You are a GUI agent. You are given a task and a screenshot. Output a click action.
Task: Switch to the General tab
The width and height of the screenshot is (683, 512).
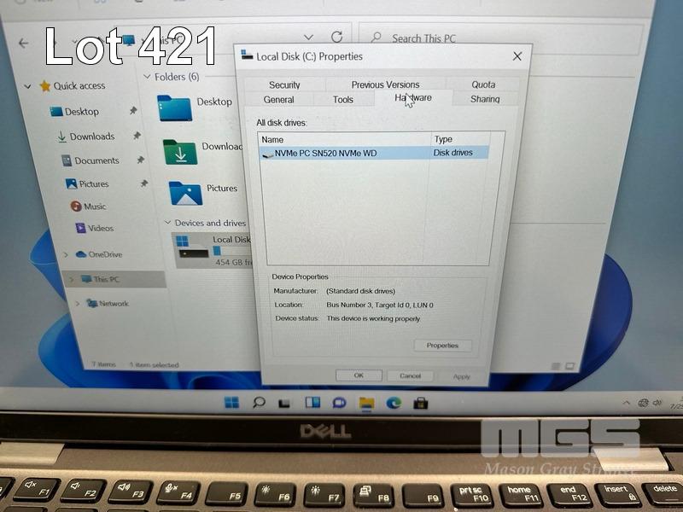279,100
